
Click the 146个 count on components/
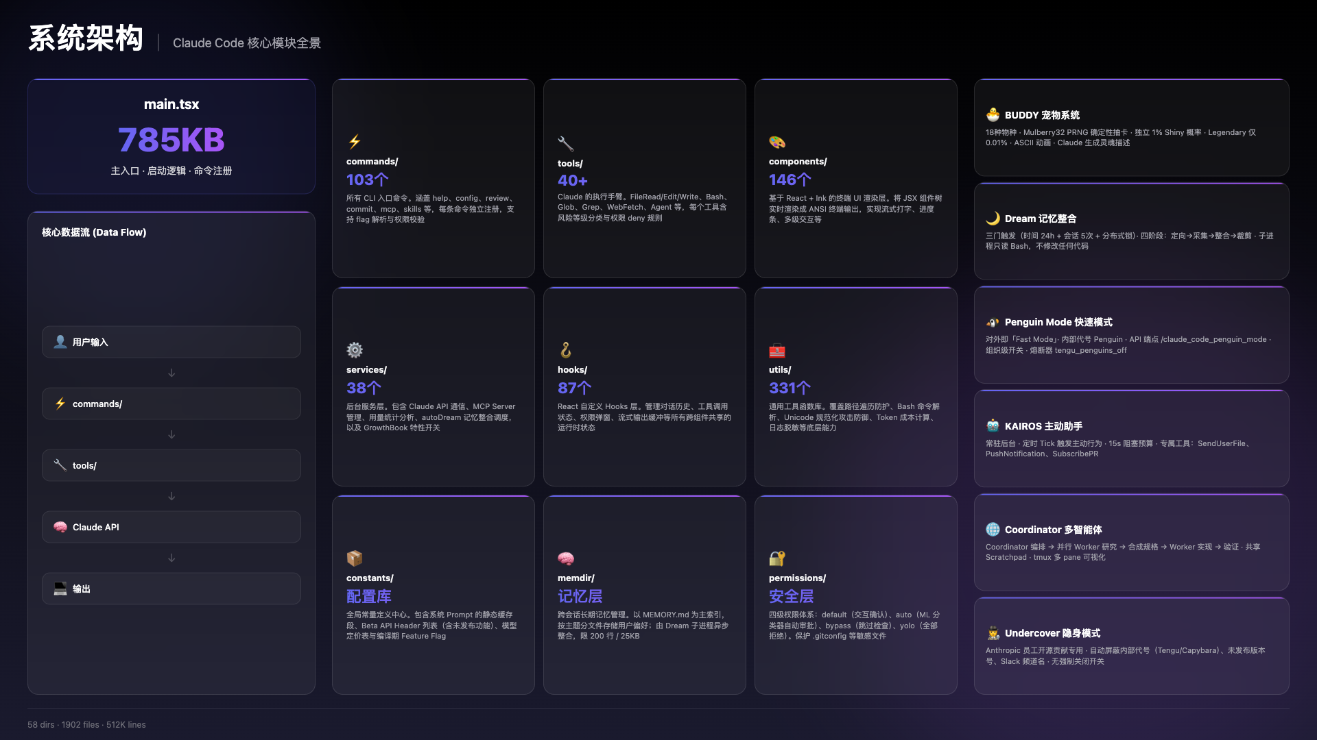pyautogui.click(x=790, y=180)
